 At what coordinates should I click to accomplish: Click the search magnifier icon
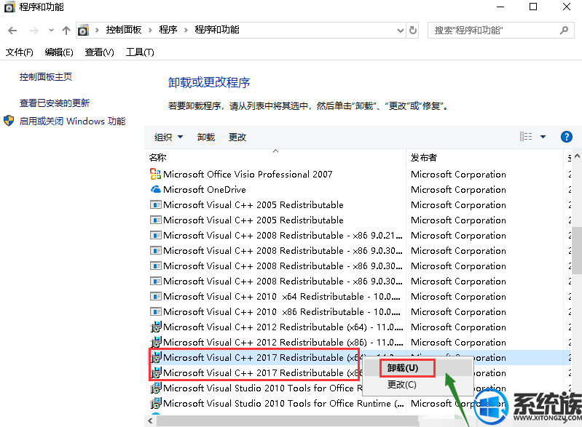(565, 30)
